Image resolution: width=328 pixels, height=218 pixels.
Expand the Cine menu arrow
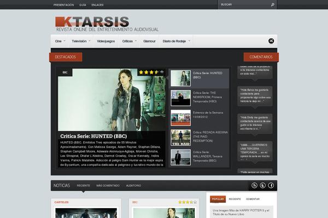pyautogui.click(x=65, y=41)
